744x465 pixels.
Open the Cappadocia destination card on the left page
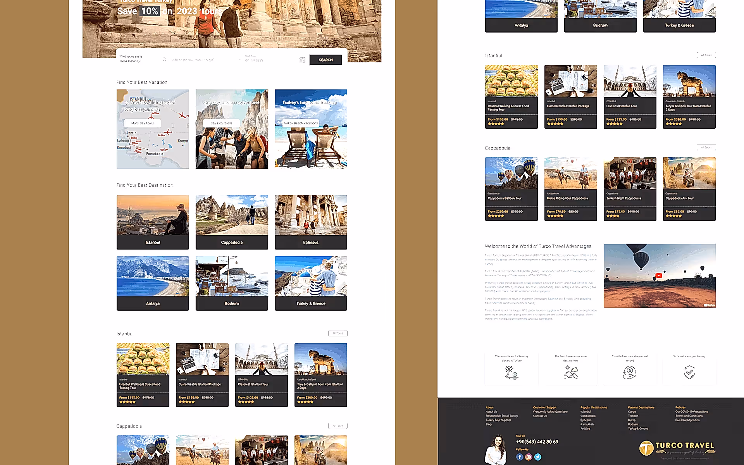tap(232, 222)
